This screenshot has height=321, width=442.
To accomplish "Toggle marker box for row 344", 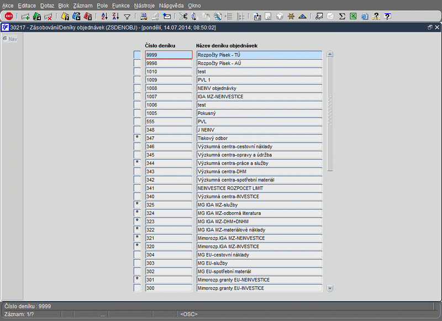I will tap(137, 163).
